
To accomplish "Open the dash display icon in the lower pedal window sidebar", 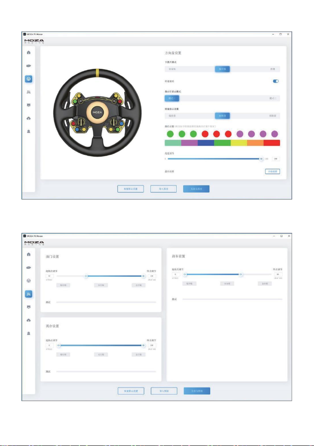I will pyautogui.click(x=29, y=307).
